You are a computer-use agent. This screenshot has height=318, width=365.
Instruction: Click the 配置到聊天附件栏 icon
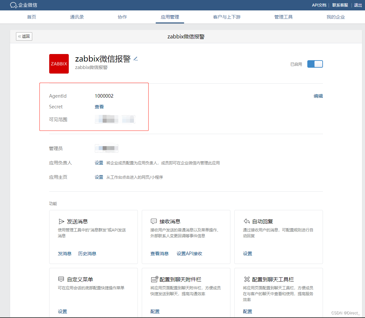pyautogui.click(x=154, y=279)
